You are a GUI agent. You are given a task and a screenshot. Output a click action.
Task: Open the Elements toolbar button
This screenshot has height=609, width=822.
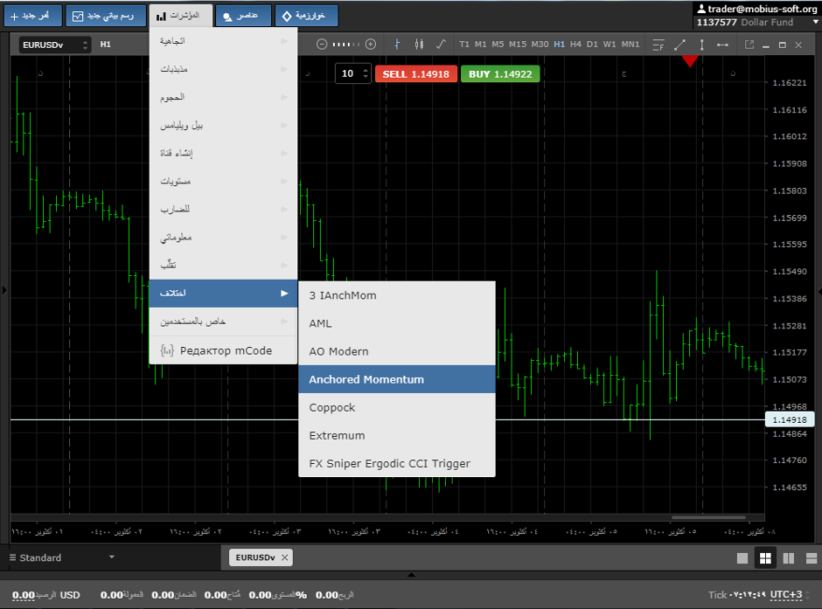[243, 16]
